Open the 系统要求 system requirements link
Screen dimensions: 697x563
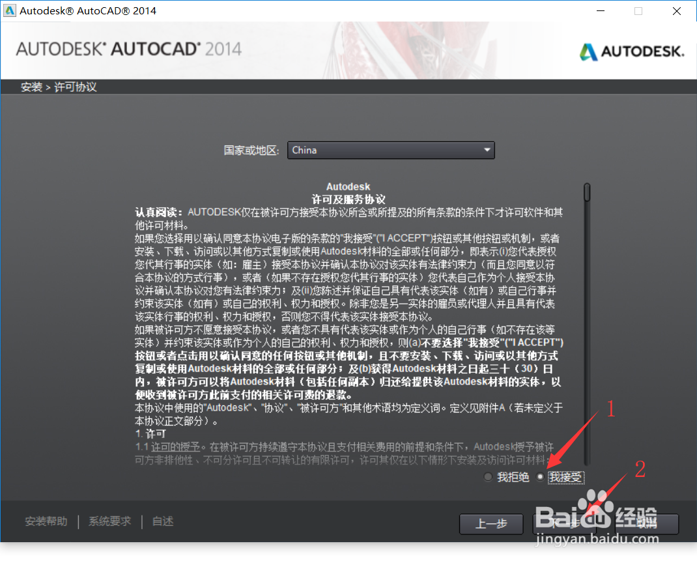(110, 521)
